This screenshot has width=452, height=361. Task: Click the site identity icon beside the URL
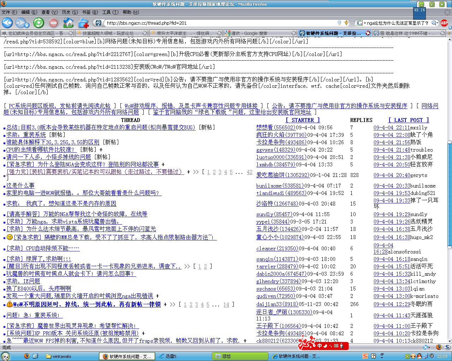click(98, 23)
